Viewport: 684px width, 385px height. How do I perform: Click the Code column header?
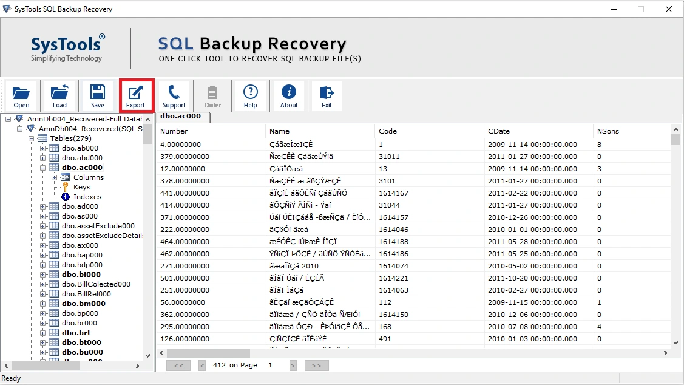pyautogui.click(x=429, y=131)
